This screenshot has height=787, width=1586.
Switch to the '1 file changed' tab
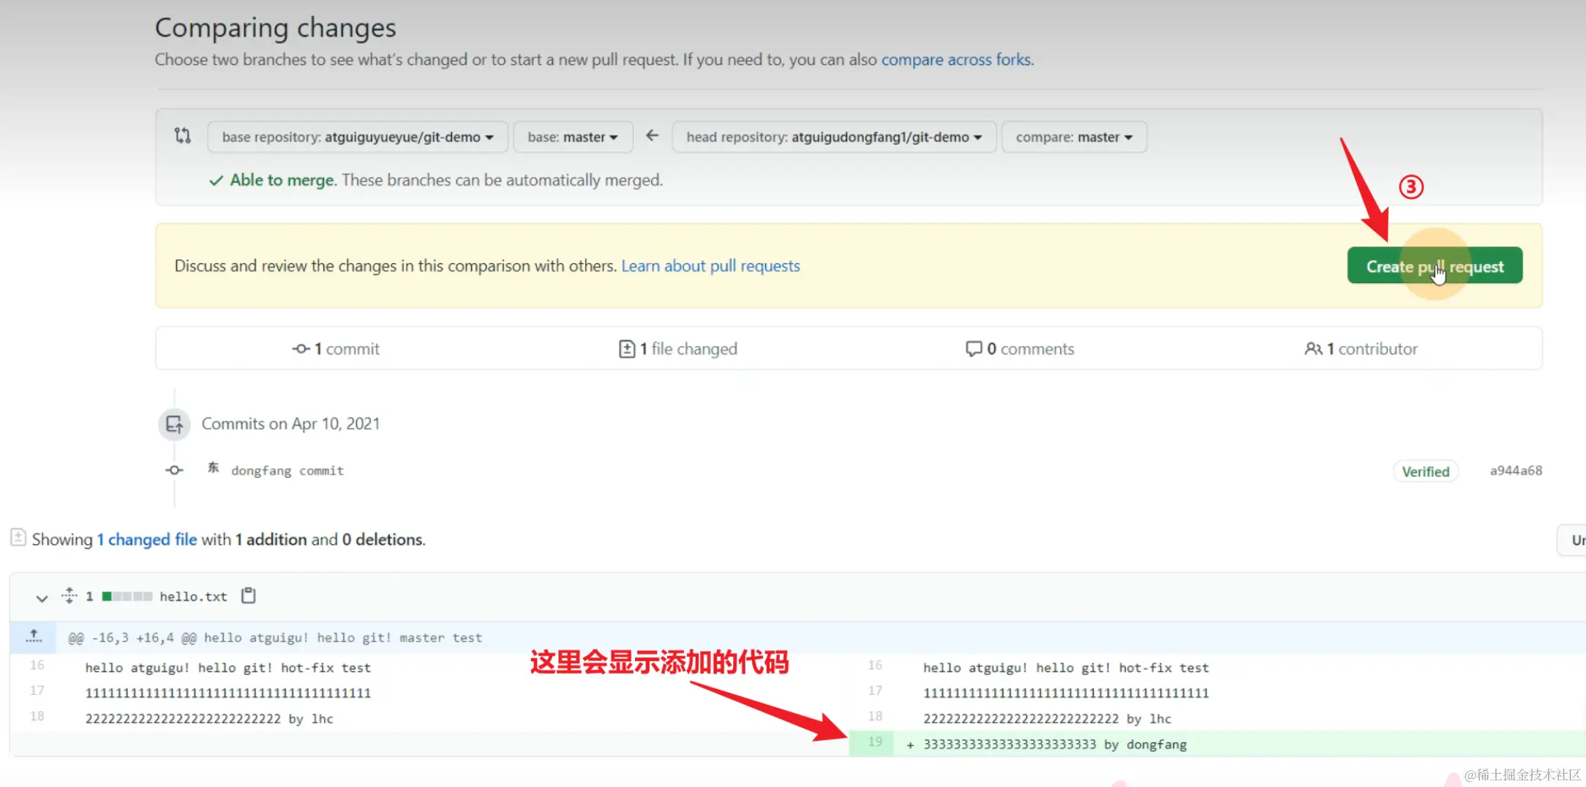pyautogui.click(x=678, y=349)
